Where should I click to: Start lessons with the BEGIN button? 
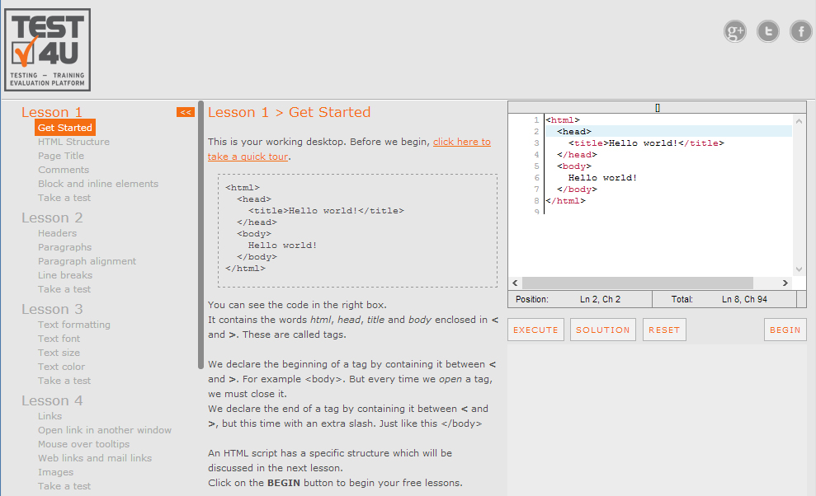point(785,330)
